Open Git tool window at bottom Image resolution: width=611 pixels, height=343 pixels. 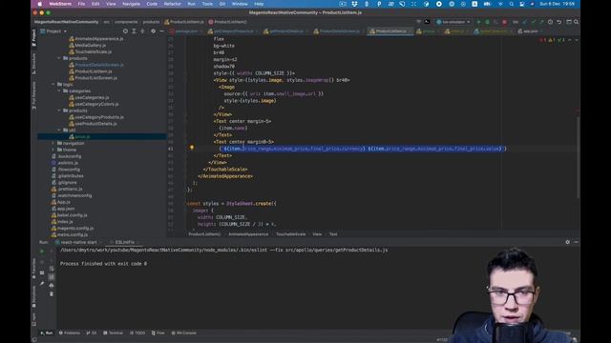pyautogui.click(x=92, y=333)
